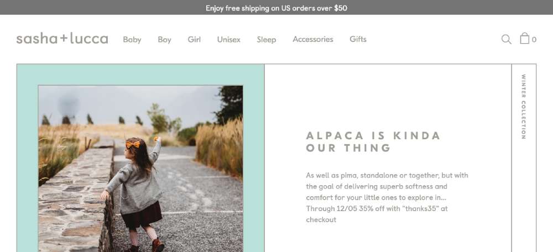
Task: Click the white slide panel below heading
Action: [x=387, y=238]
